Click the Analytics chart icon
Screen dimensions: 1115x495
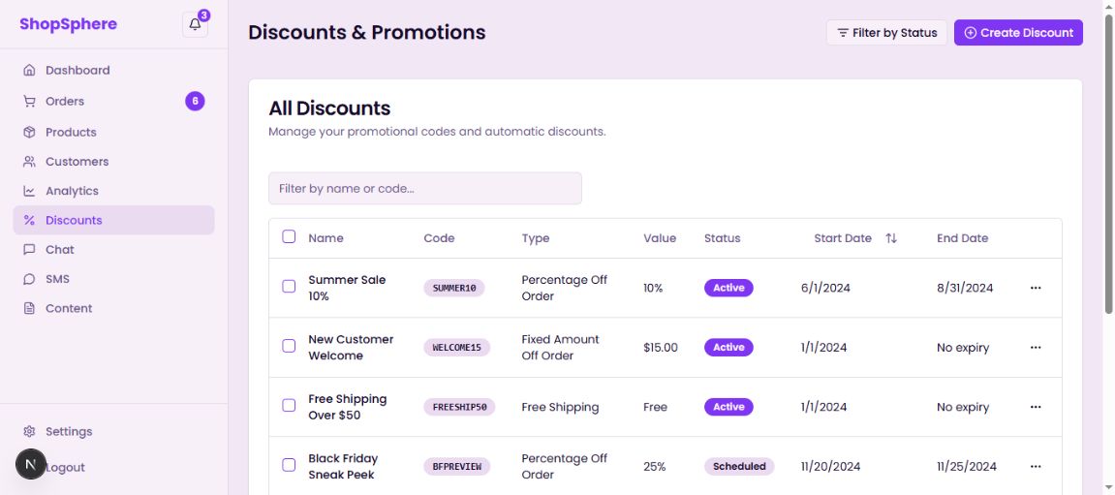pos(29,192)
